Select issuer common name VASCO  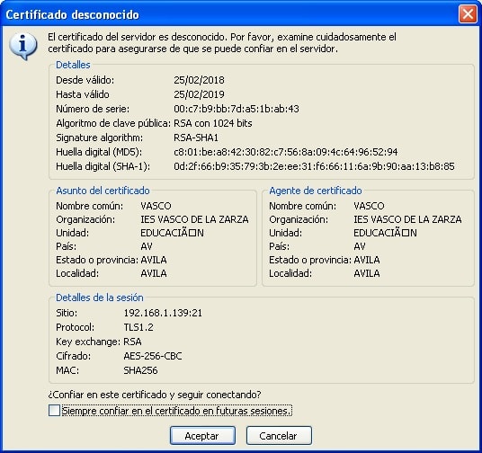[x=369, y=206]
